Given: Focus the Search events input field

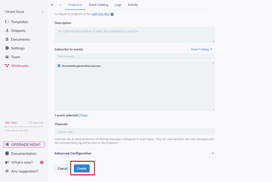Looking at the screenshot, I should [134, 56].
